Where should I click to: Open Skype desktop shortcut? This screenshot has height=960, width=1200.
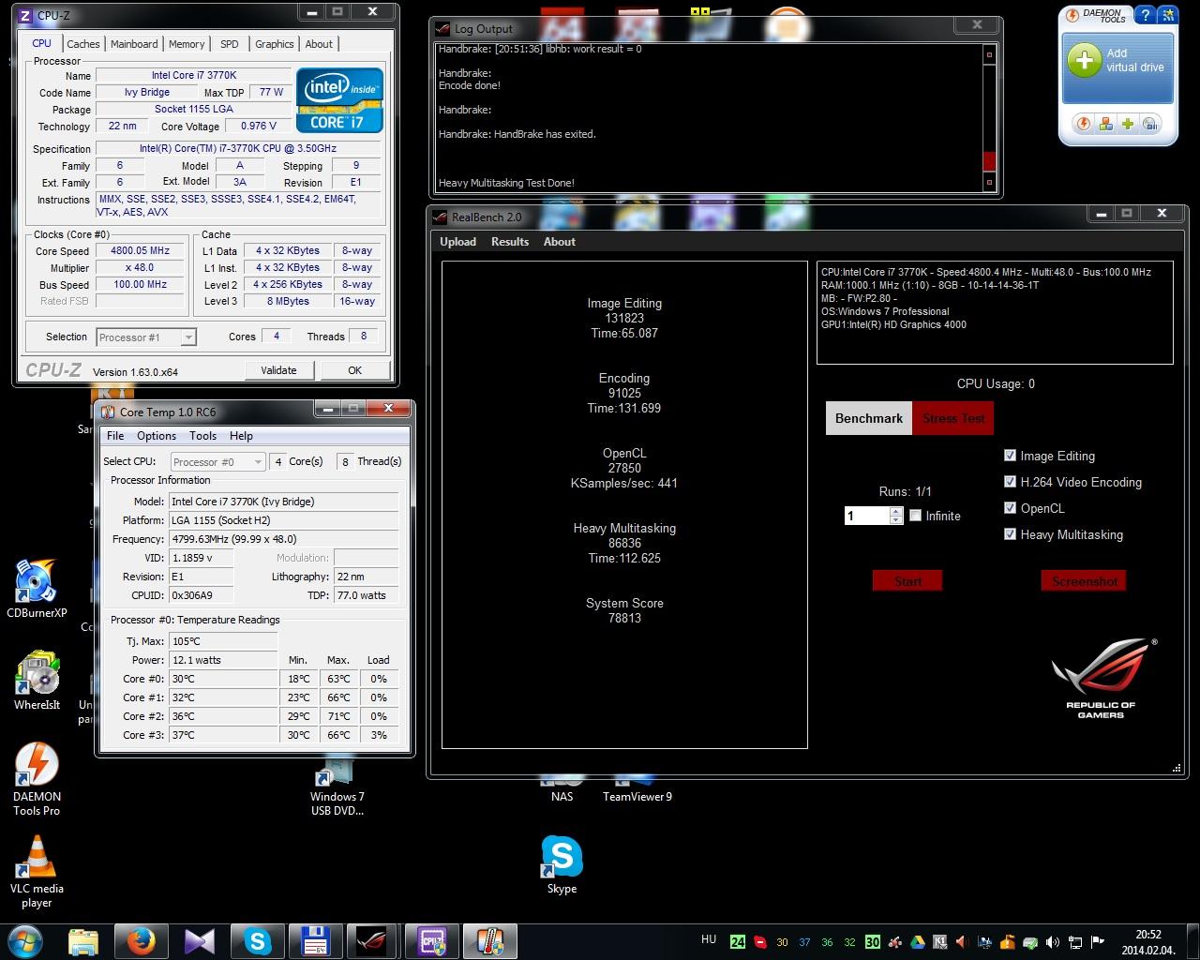562,864
